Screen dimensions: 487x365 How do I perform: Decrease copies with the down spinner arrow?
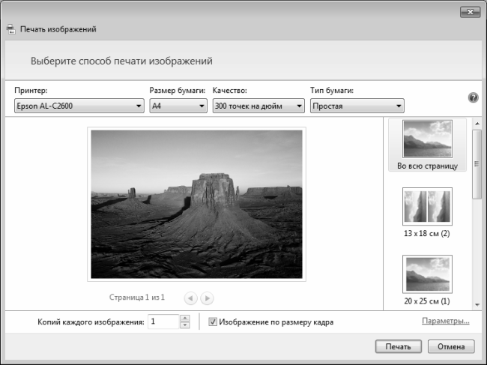185,325
